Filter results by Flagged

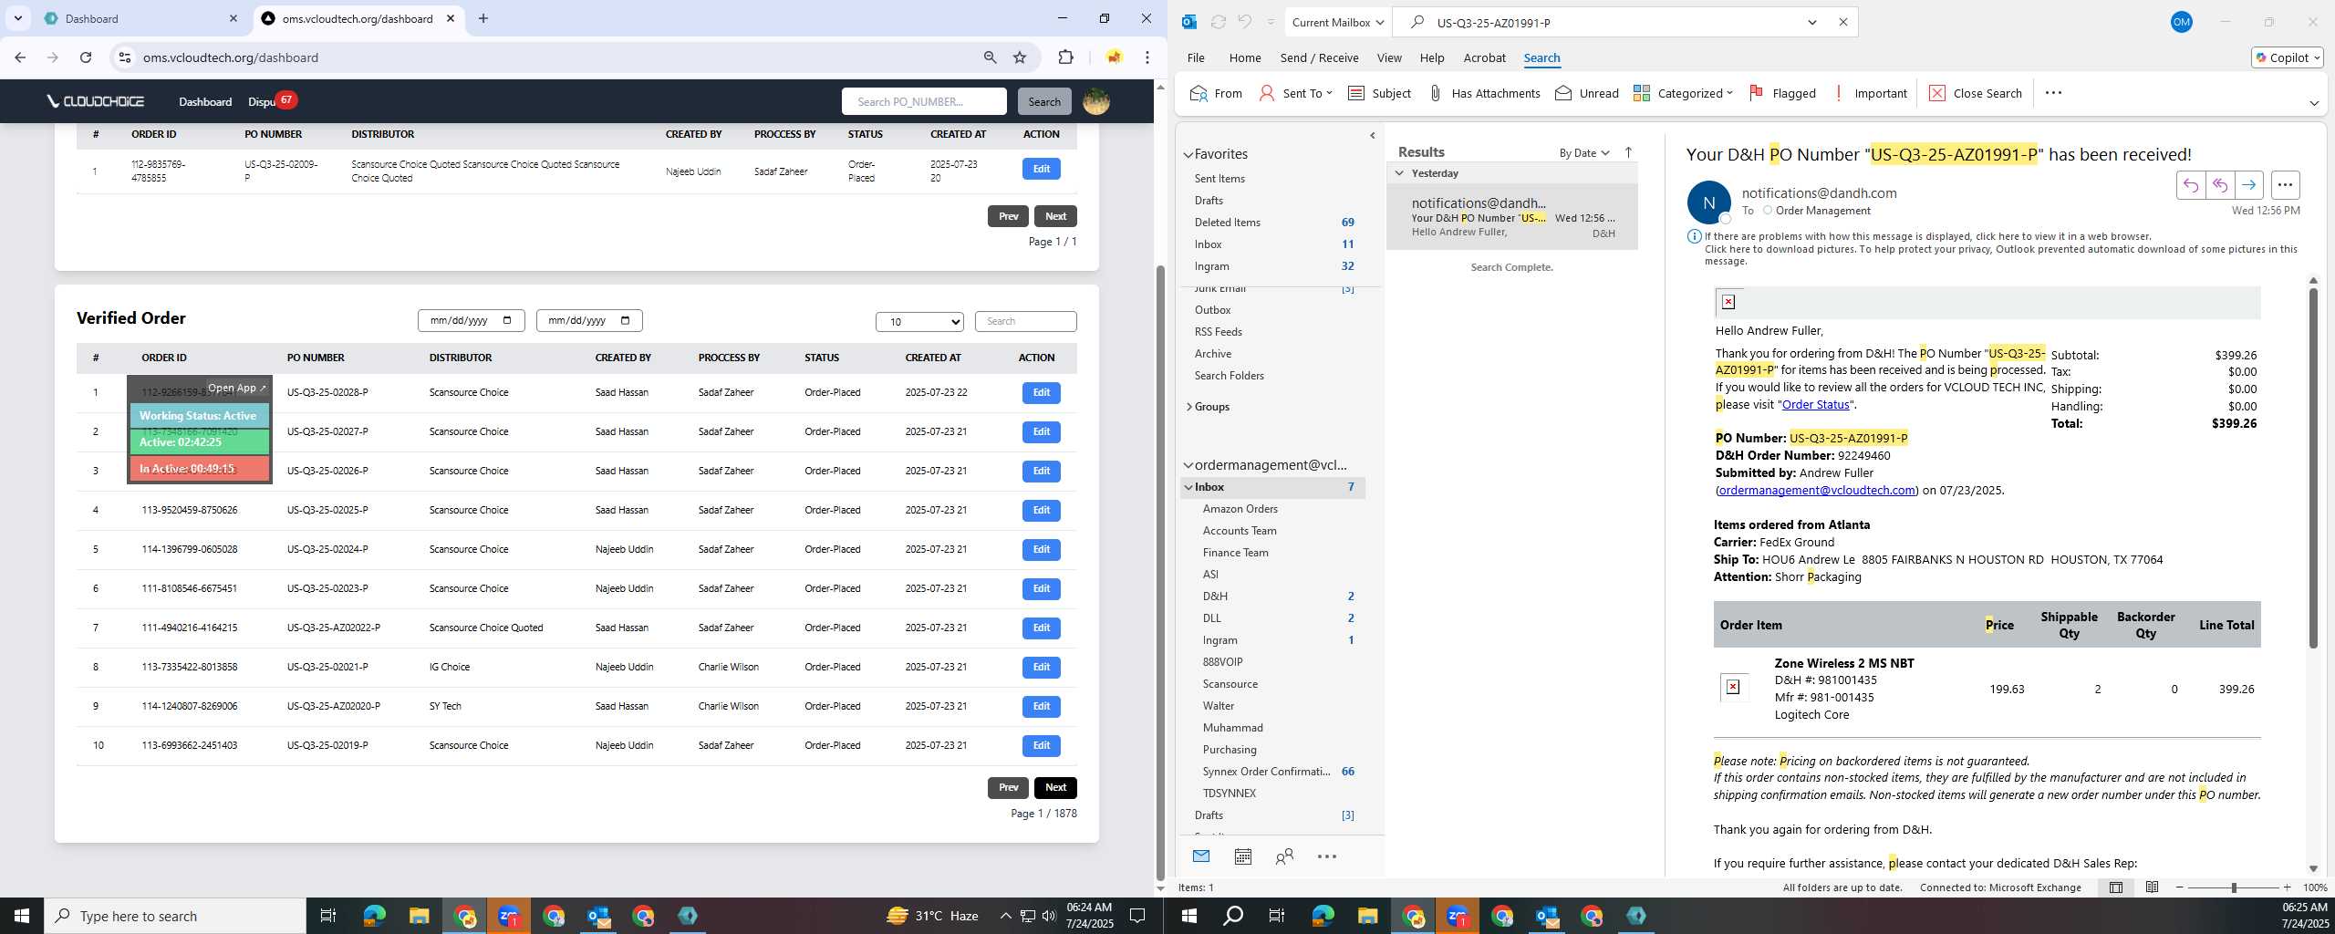(1782, 93)
